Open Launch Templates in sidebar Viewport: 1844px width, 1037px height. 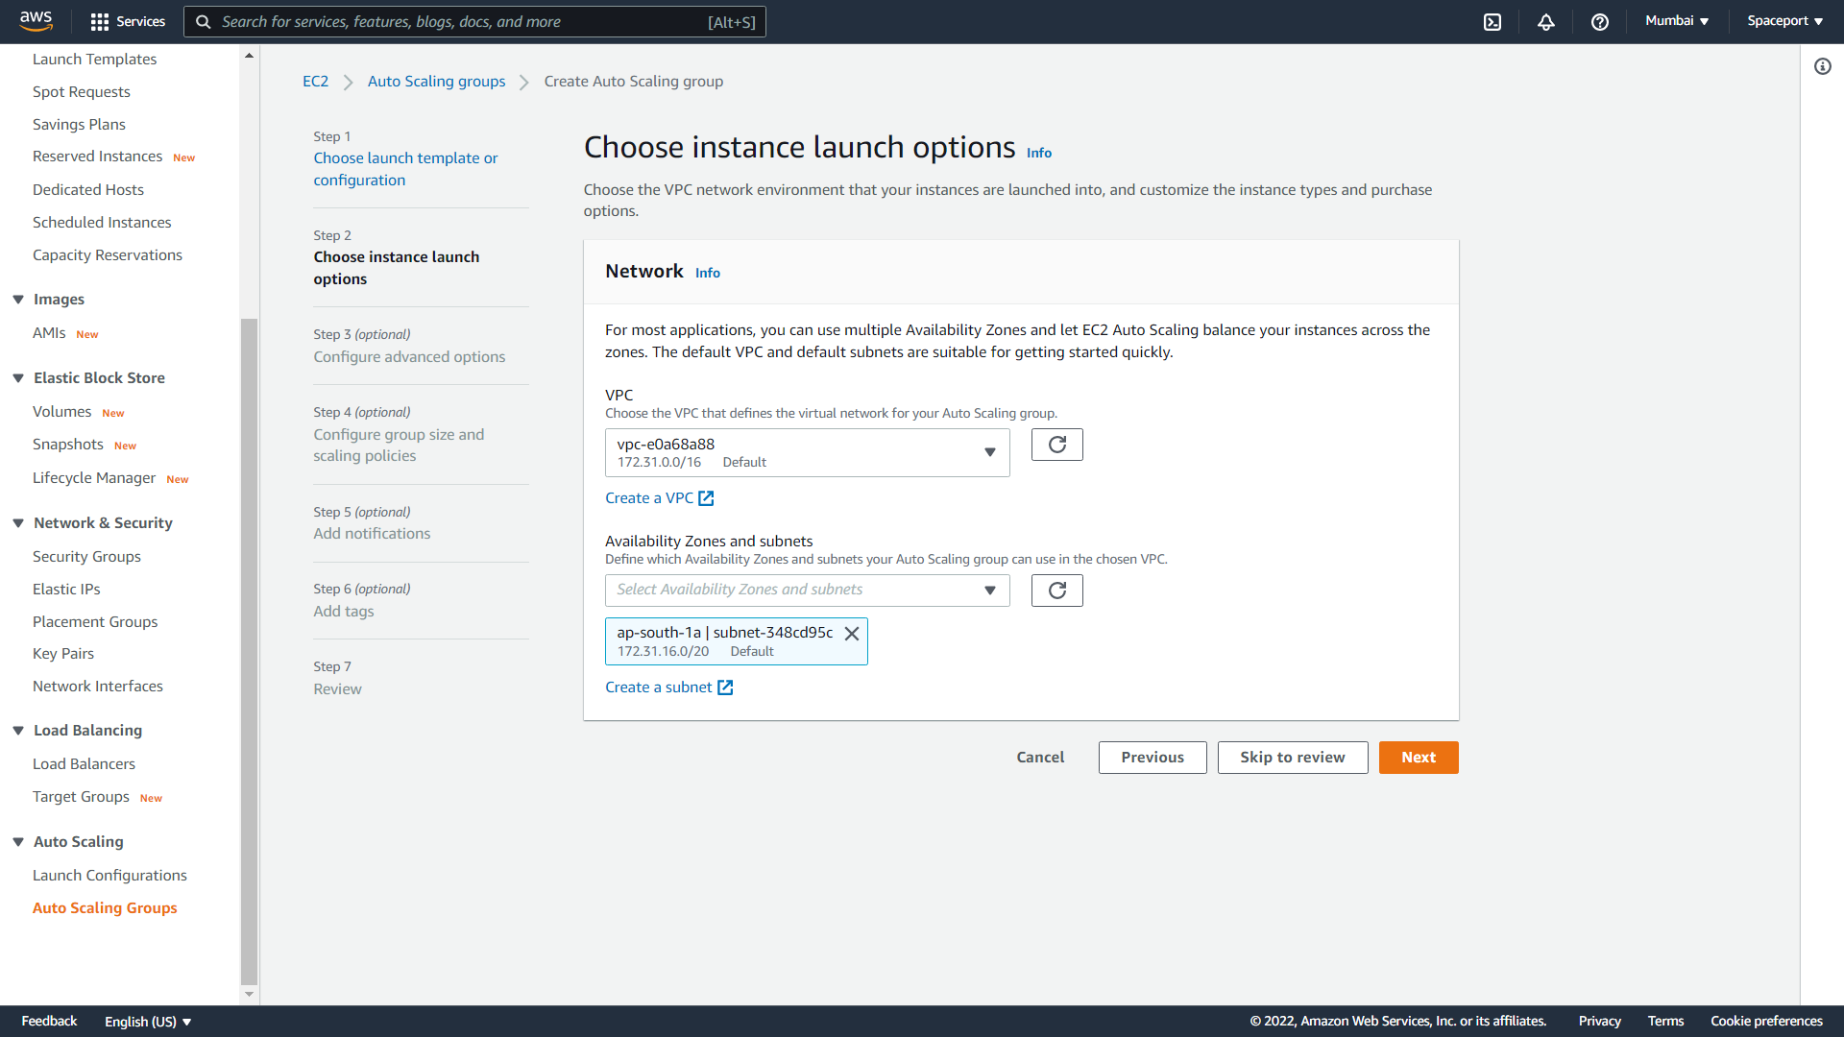click(94, 59)
